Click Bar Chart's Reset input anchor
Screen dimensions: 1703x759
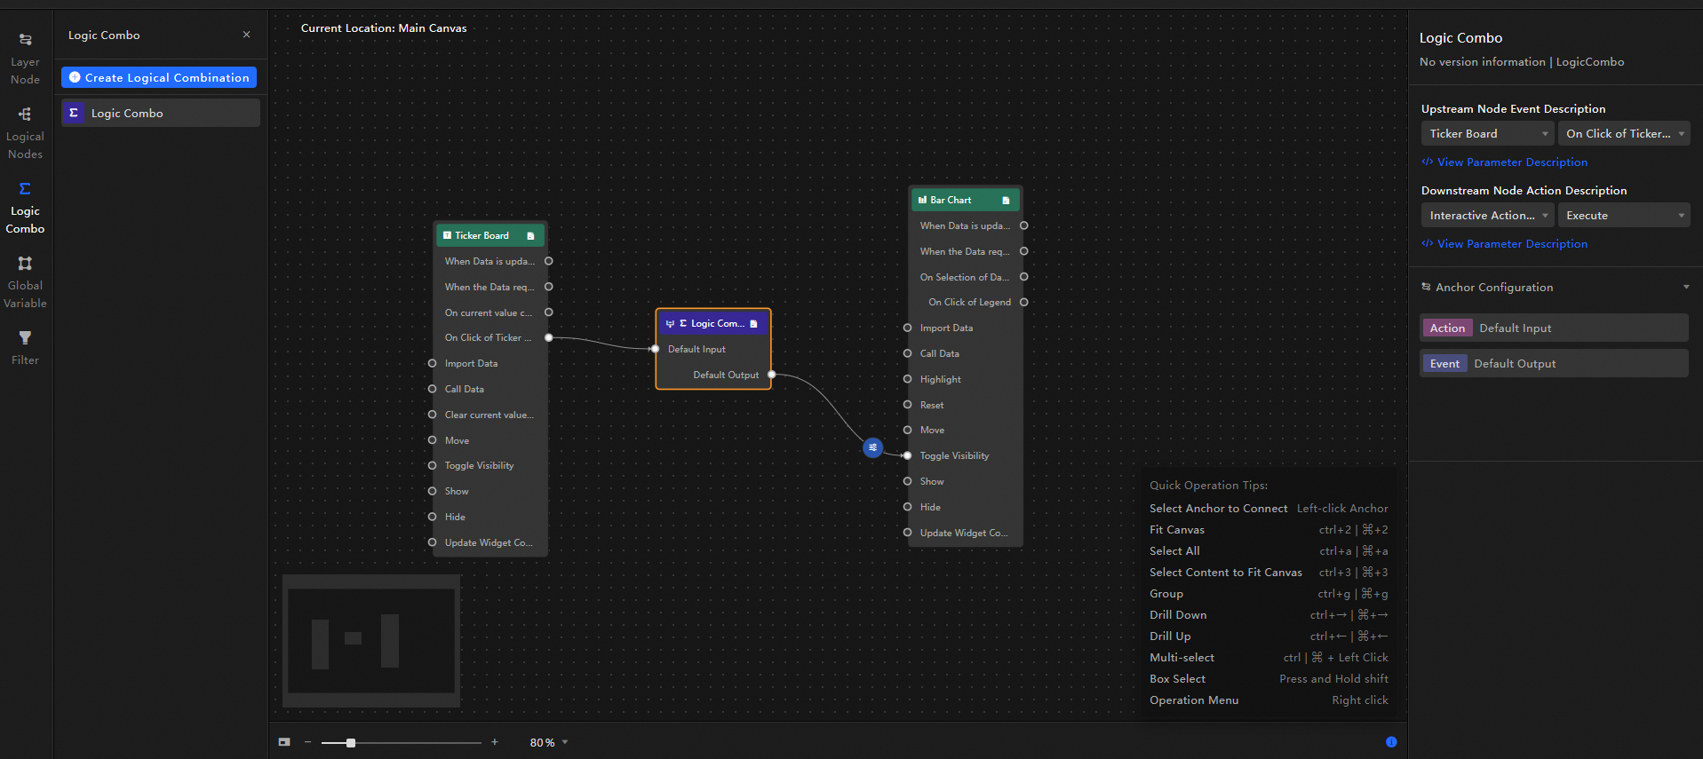pyautogui.click(x=907, y=405)
